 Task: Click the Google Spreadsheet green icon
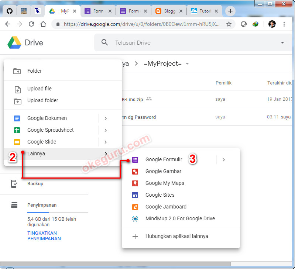[x=17, y=130]
